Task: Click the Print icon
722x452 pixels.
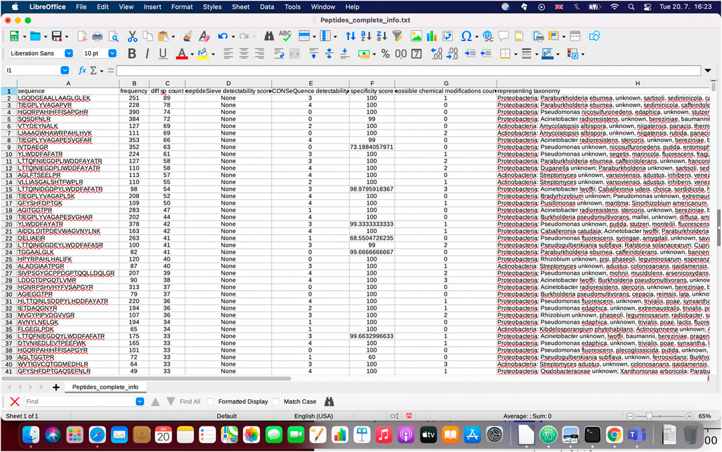Action: [97, 36]
